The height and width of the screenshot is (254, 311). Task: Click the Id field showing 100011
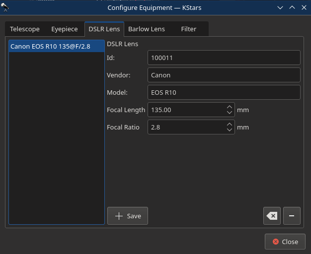(x=224, y=58)
